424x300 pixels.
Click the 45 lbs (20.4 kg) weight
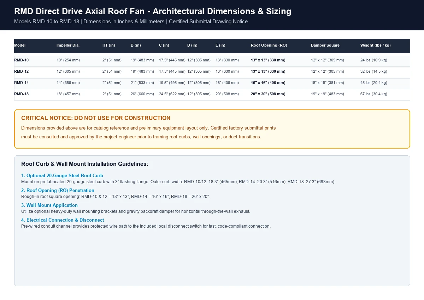374,83
